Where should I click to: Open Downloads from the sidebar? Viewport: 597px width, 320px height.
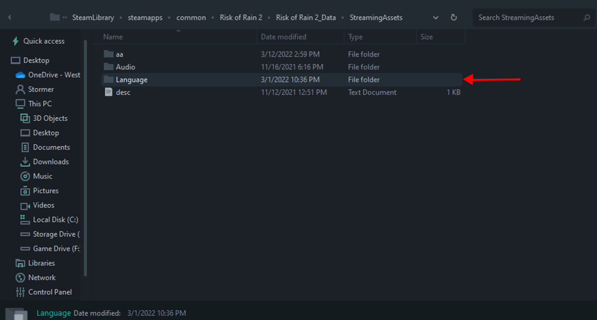click(51, 162)
